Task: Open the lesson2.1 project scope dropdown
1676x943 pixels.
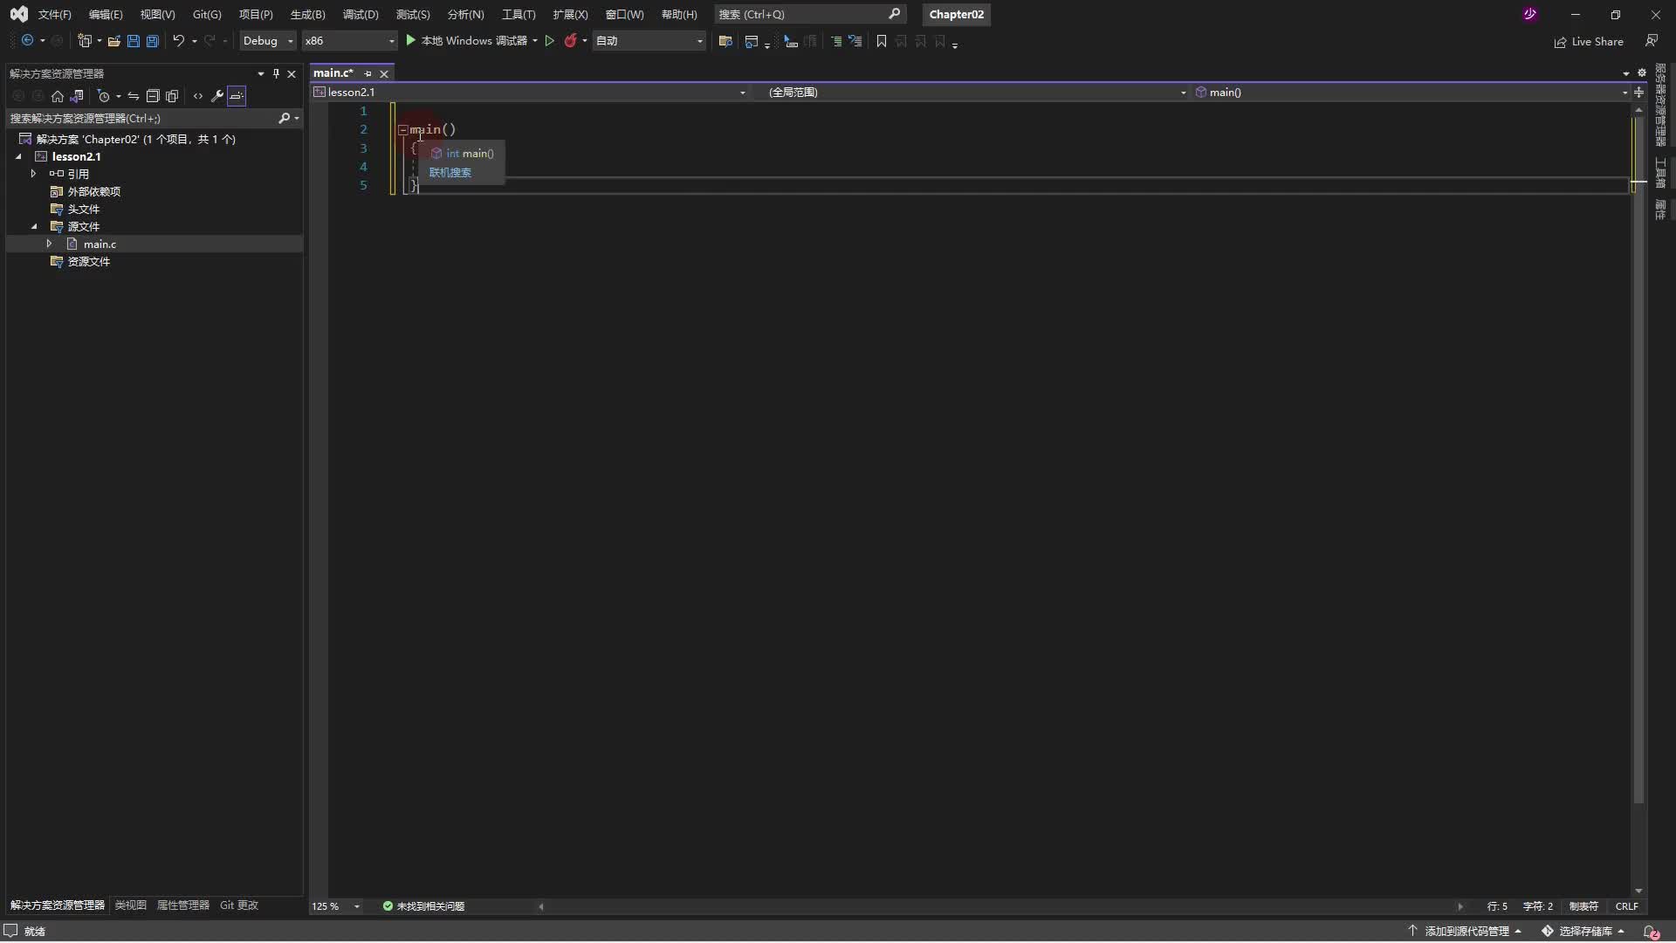Action: click(530, 92)
